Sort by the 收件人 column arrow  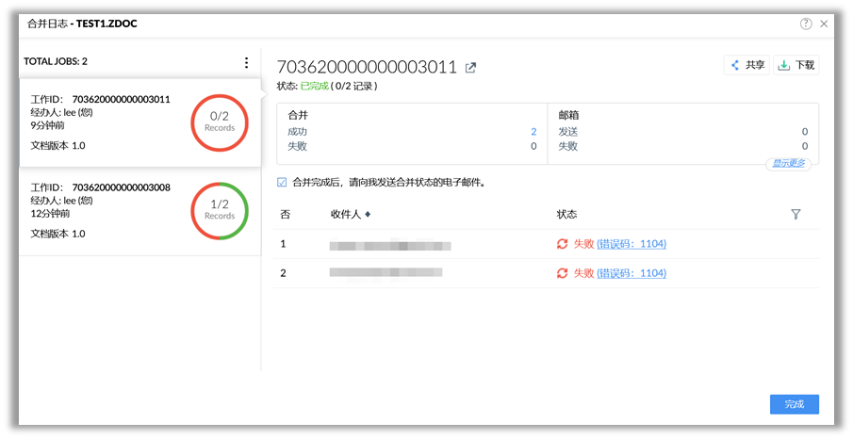pyautogui.click(x=368, y=215)
